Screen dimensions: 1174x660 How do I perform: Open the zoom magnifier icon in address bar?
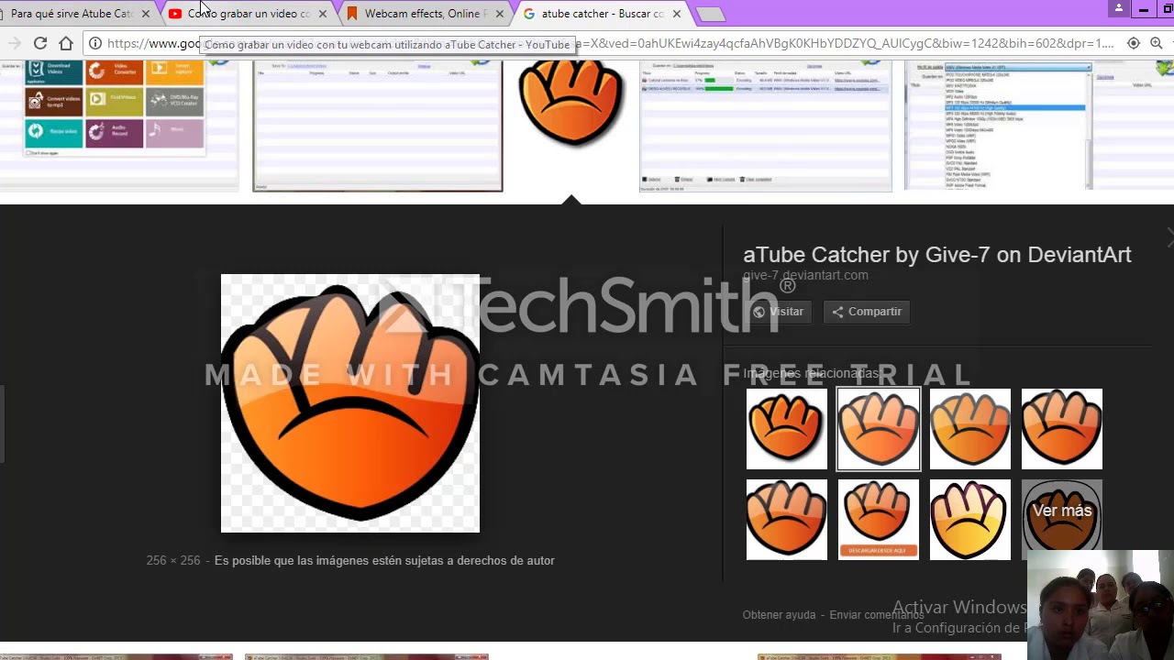click(1157, 43)
